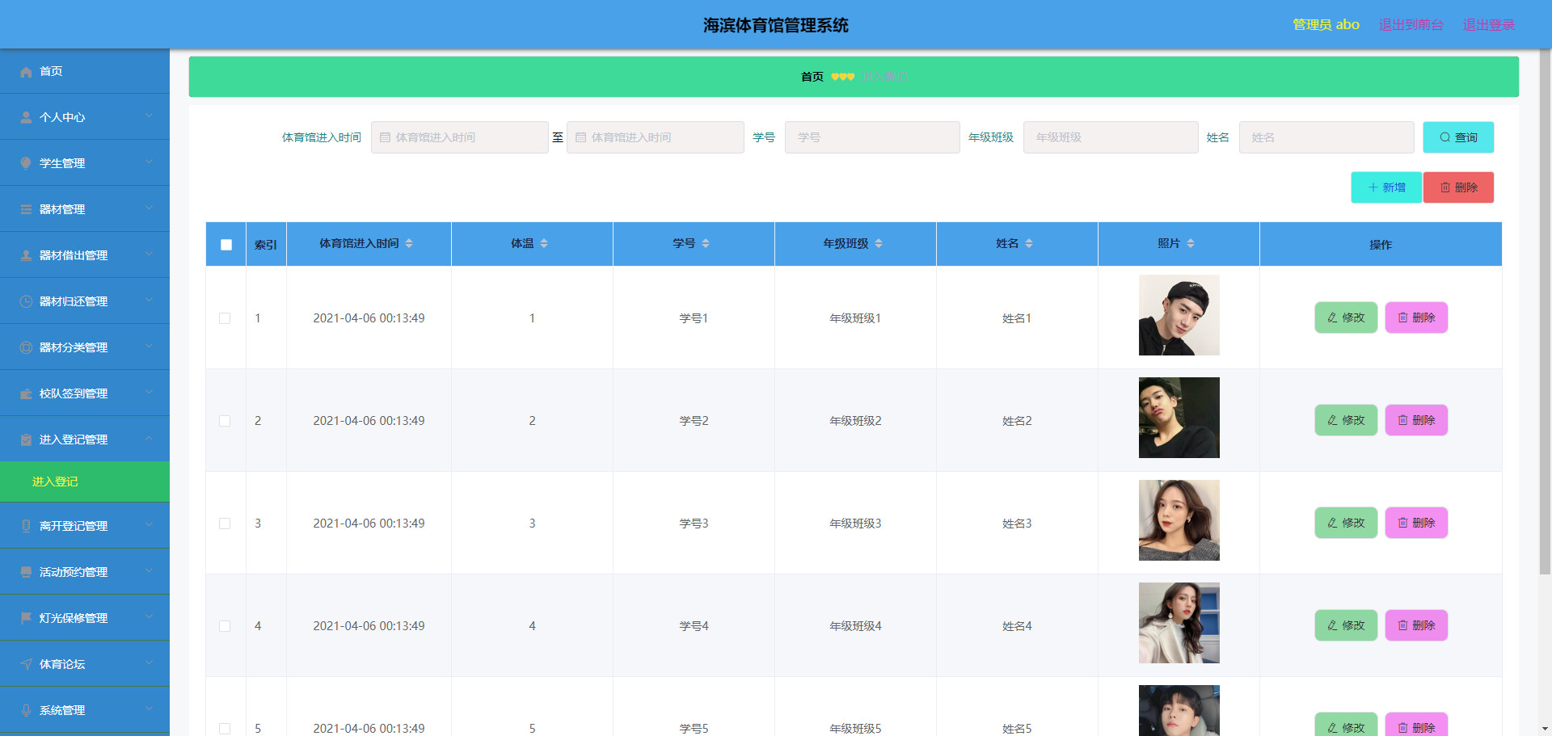Viewport: 1552px width, 736px height.
Task: Click the red 删除 batch delete button
Action: pos(1458,188)
